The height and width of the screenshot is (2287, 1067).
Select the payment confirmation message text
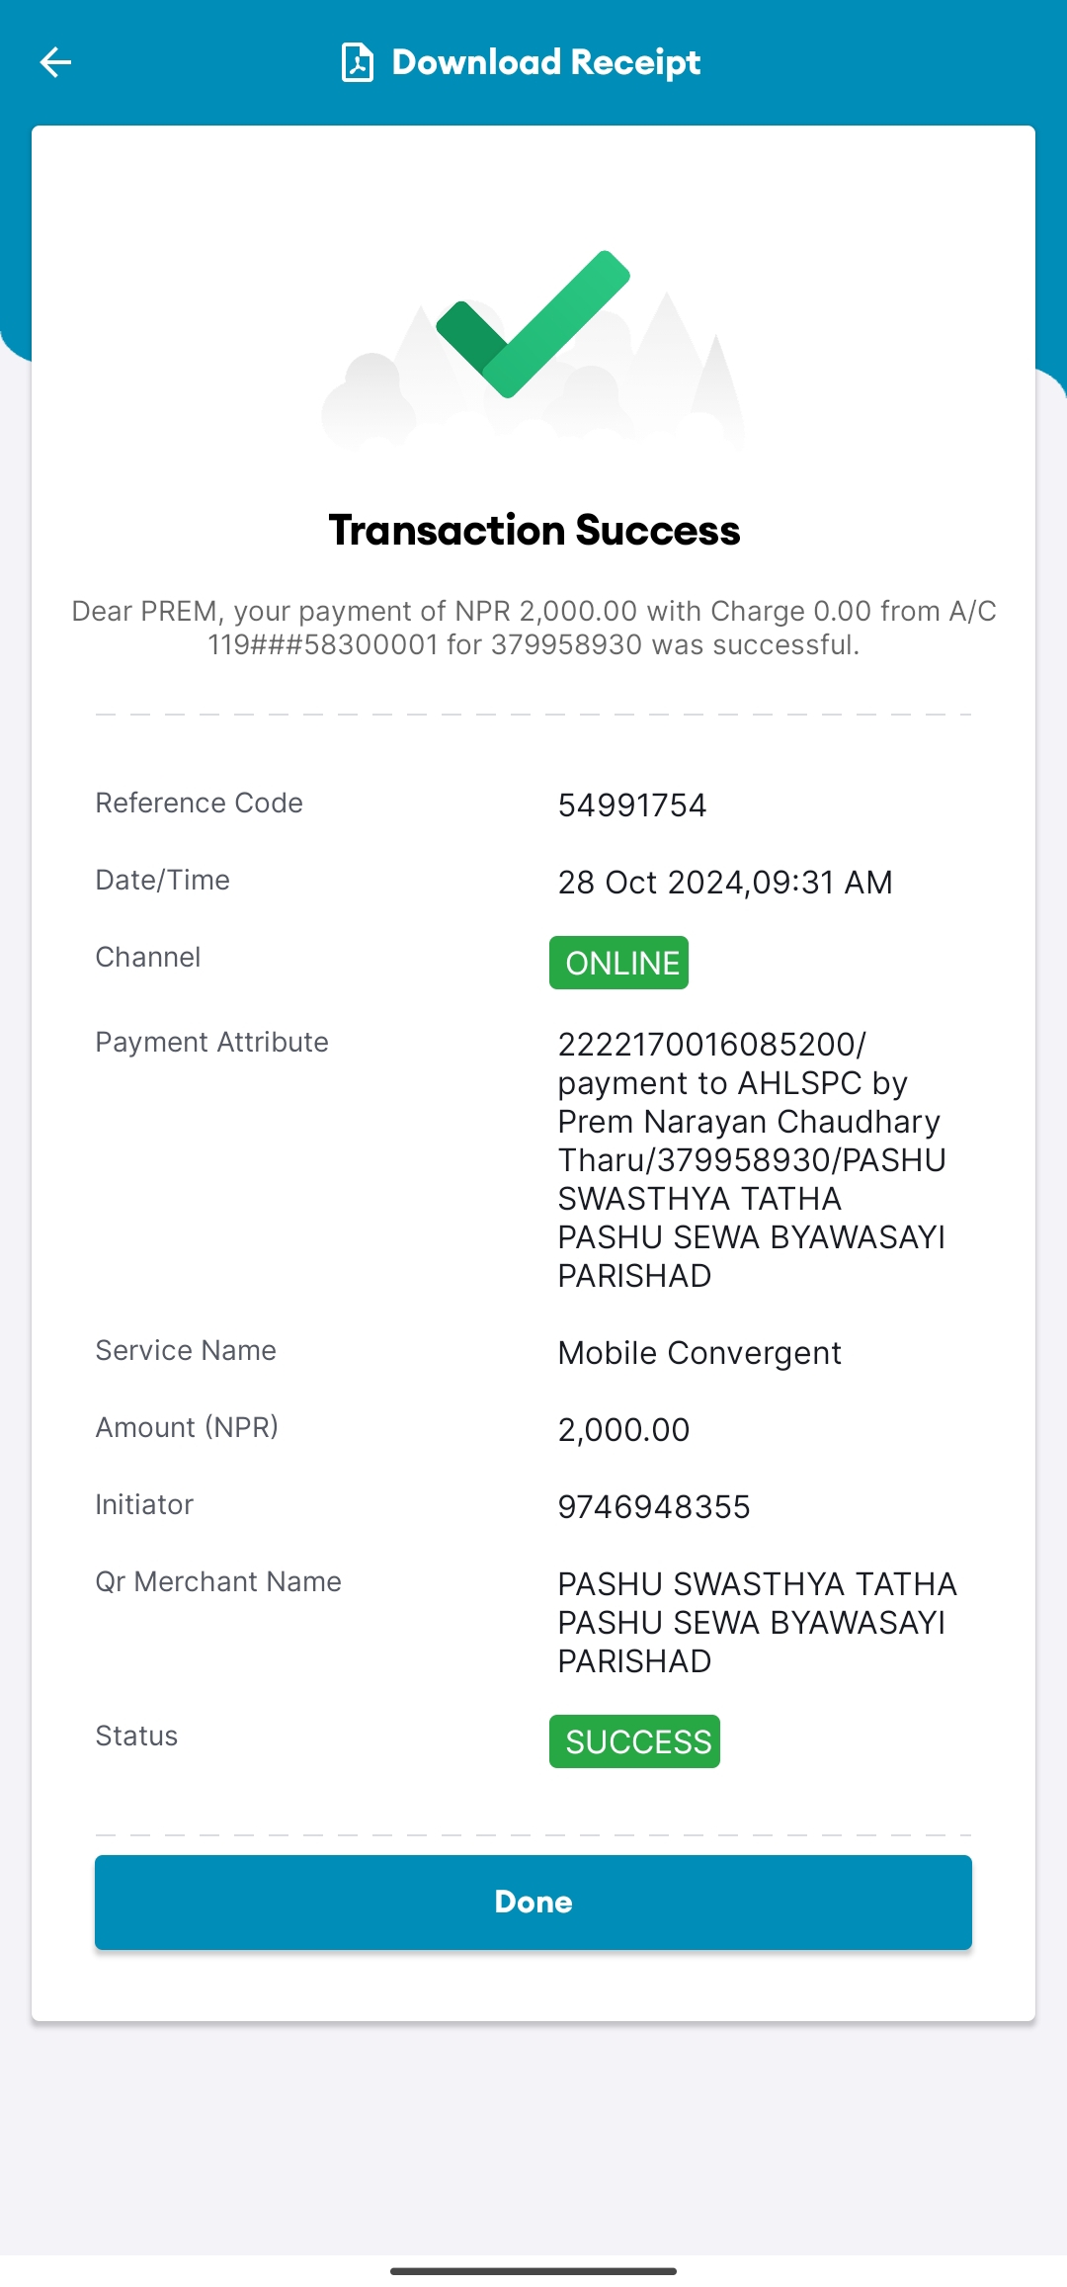tap(533, 628)
